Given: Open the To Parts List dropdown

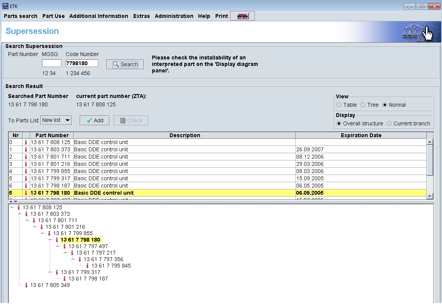Looking at the screenshot, I should 56,120.
